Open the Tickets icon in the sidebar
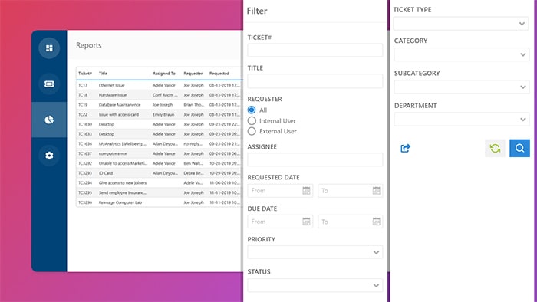 click(49, 84)
